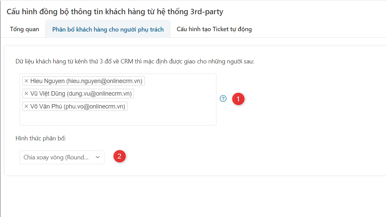The image size is (386, 217).
Task: Select the Hieu Nguyen (hieu.nguyen@onlinecrm.vn) tag
Action: tap(83, 81)
